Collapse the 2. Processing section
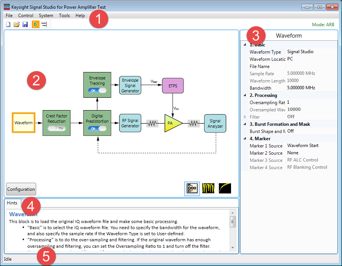342x266 pixels. pyautogui.click(x=245, y=95)
